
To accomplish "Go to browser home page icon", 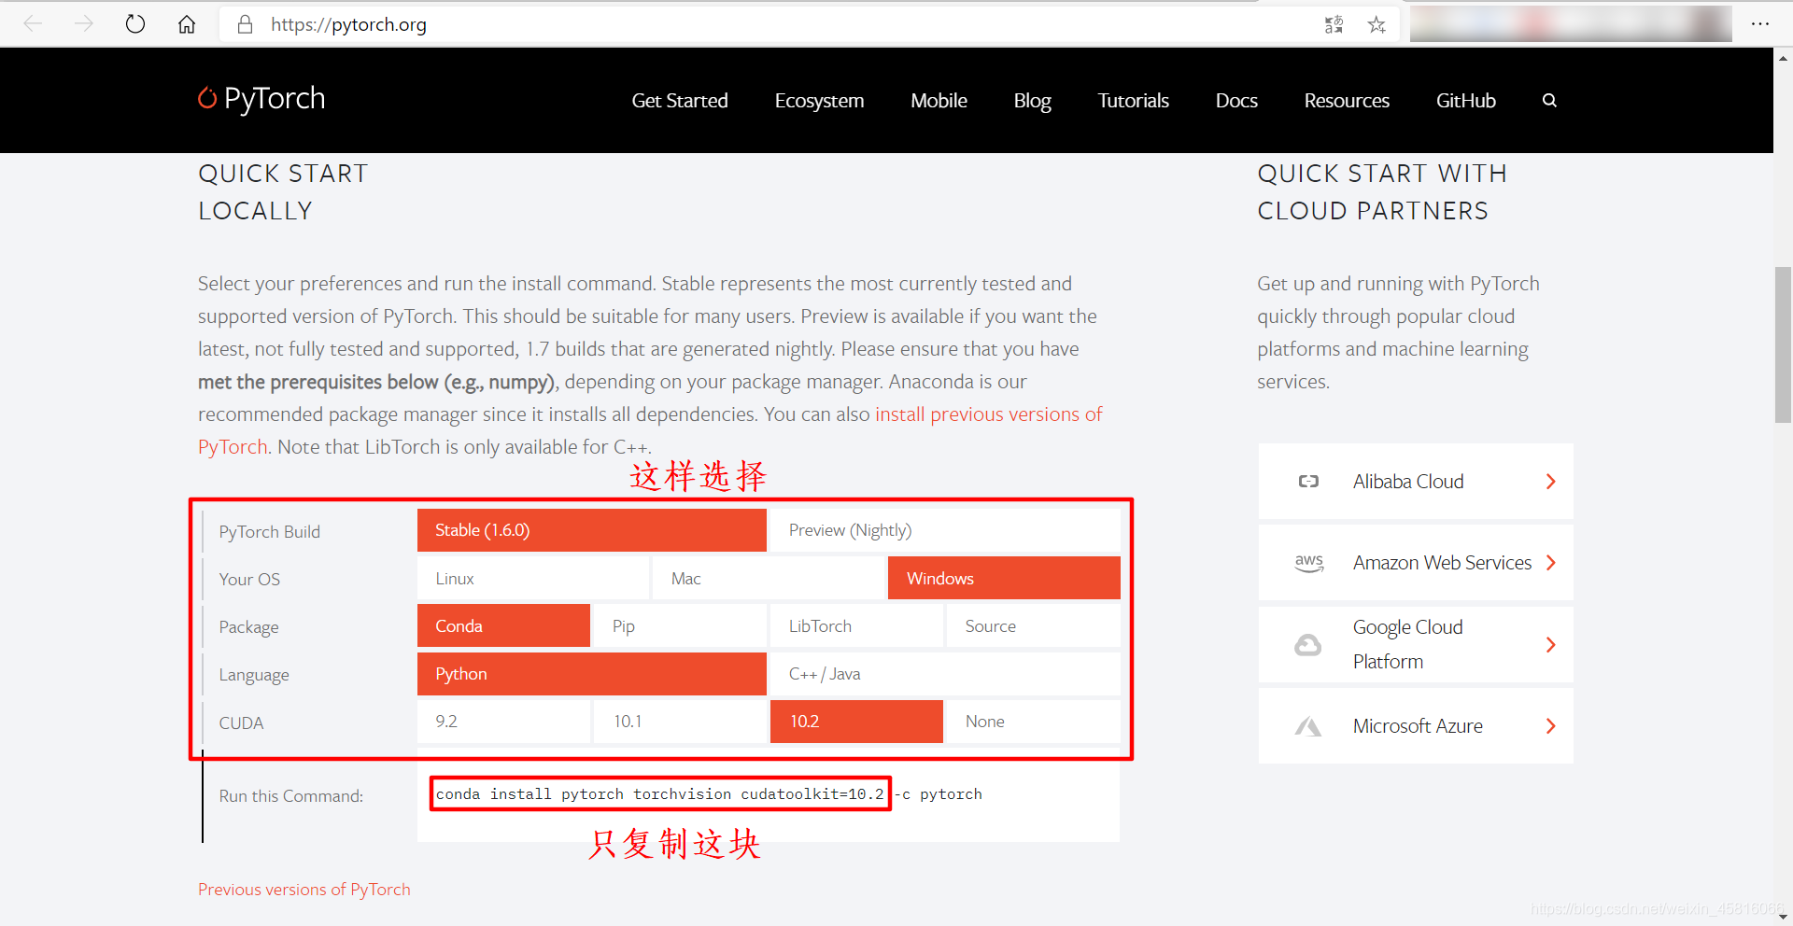I will [x=187, y=24].
